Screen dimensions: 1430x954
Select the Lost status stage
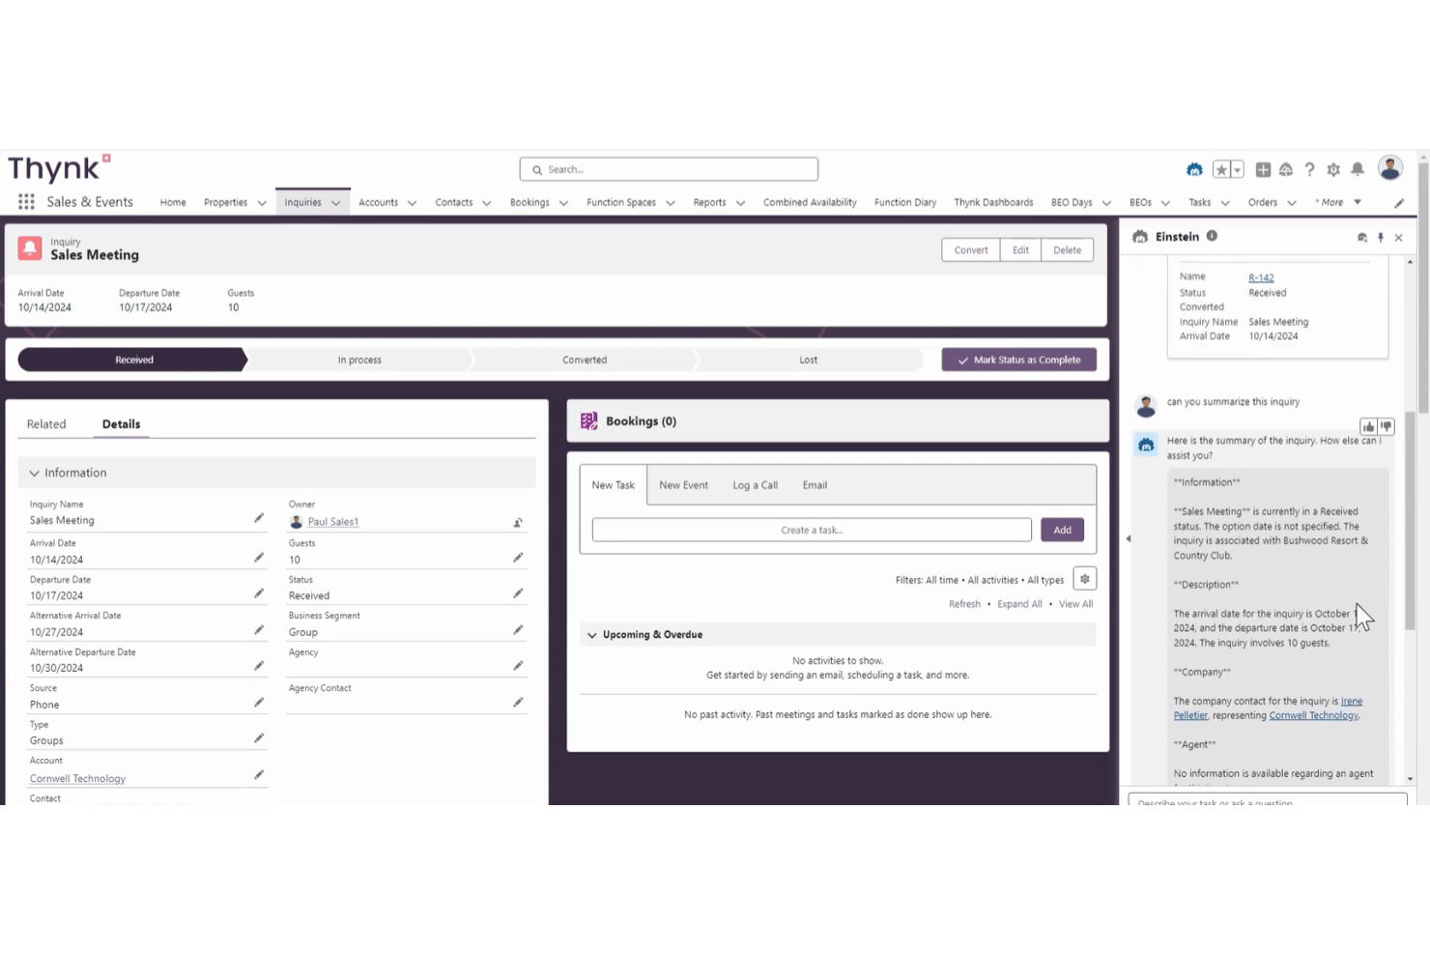(809, 360)
